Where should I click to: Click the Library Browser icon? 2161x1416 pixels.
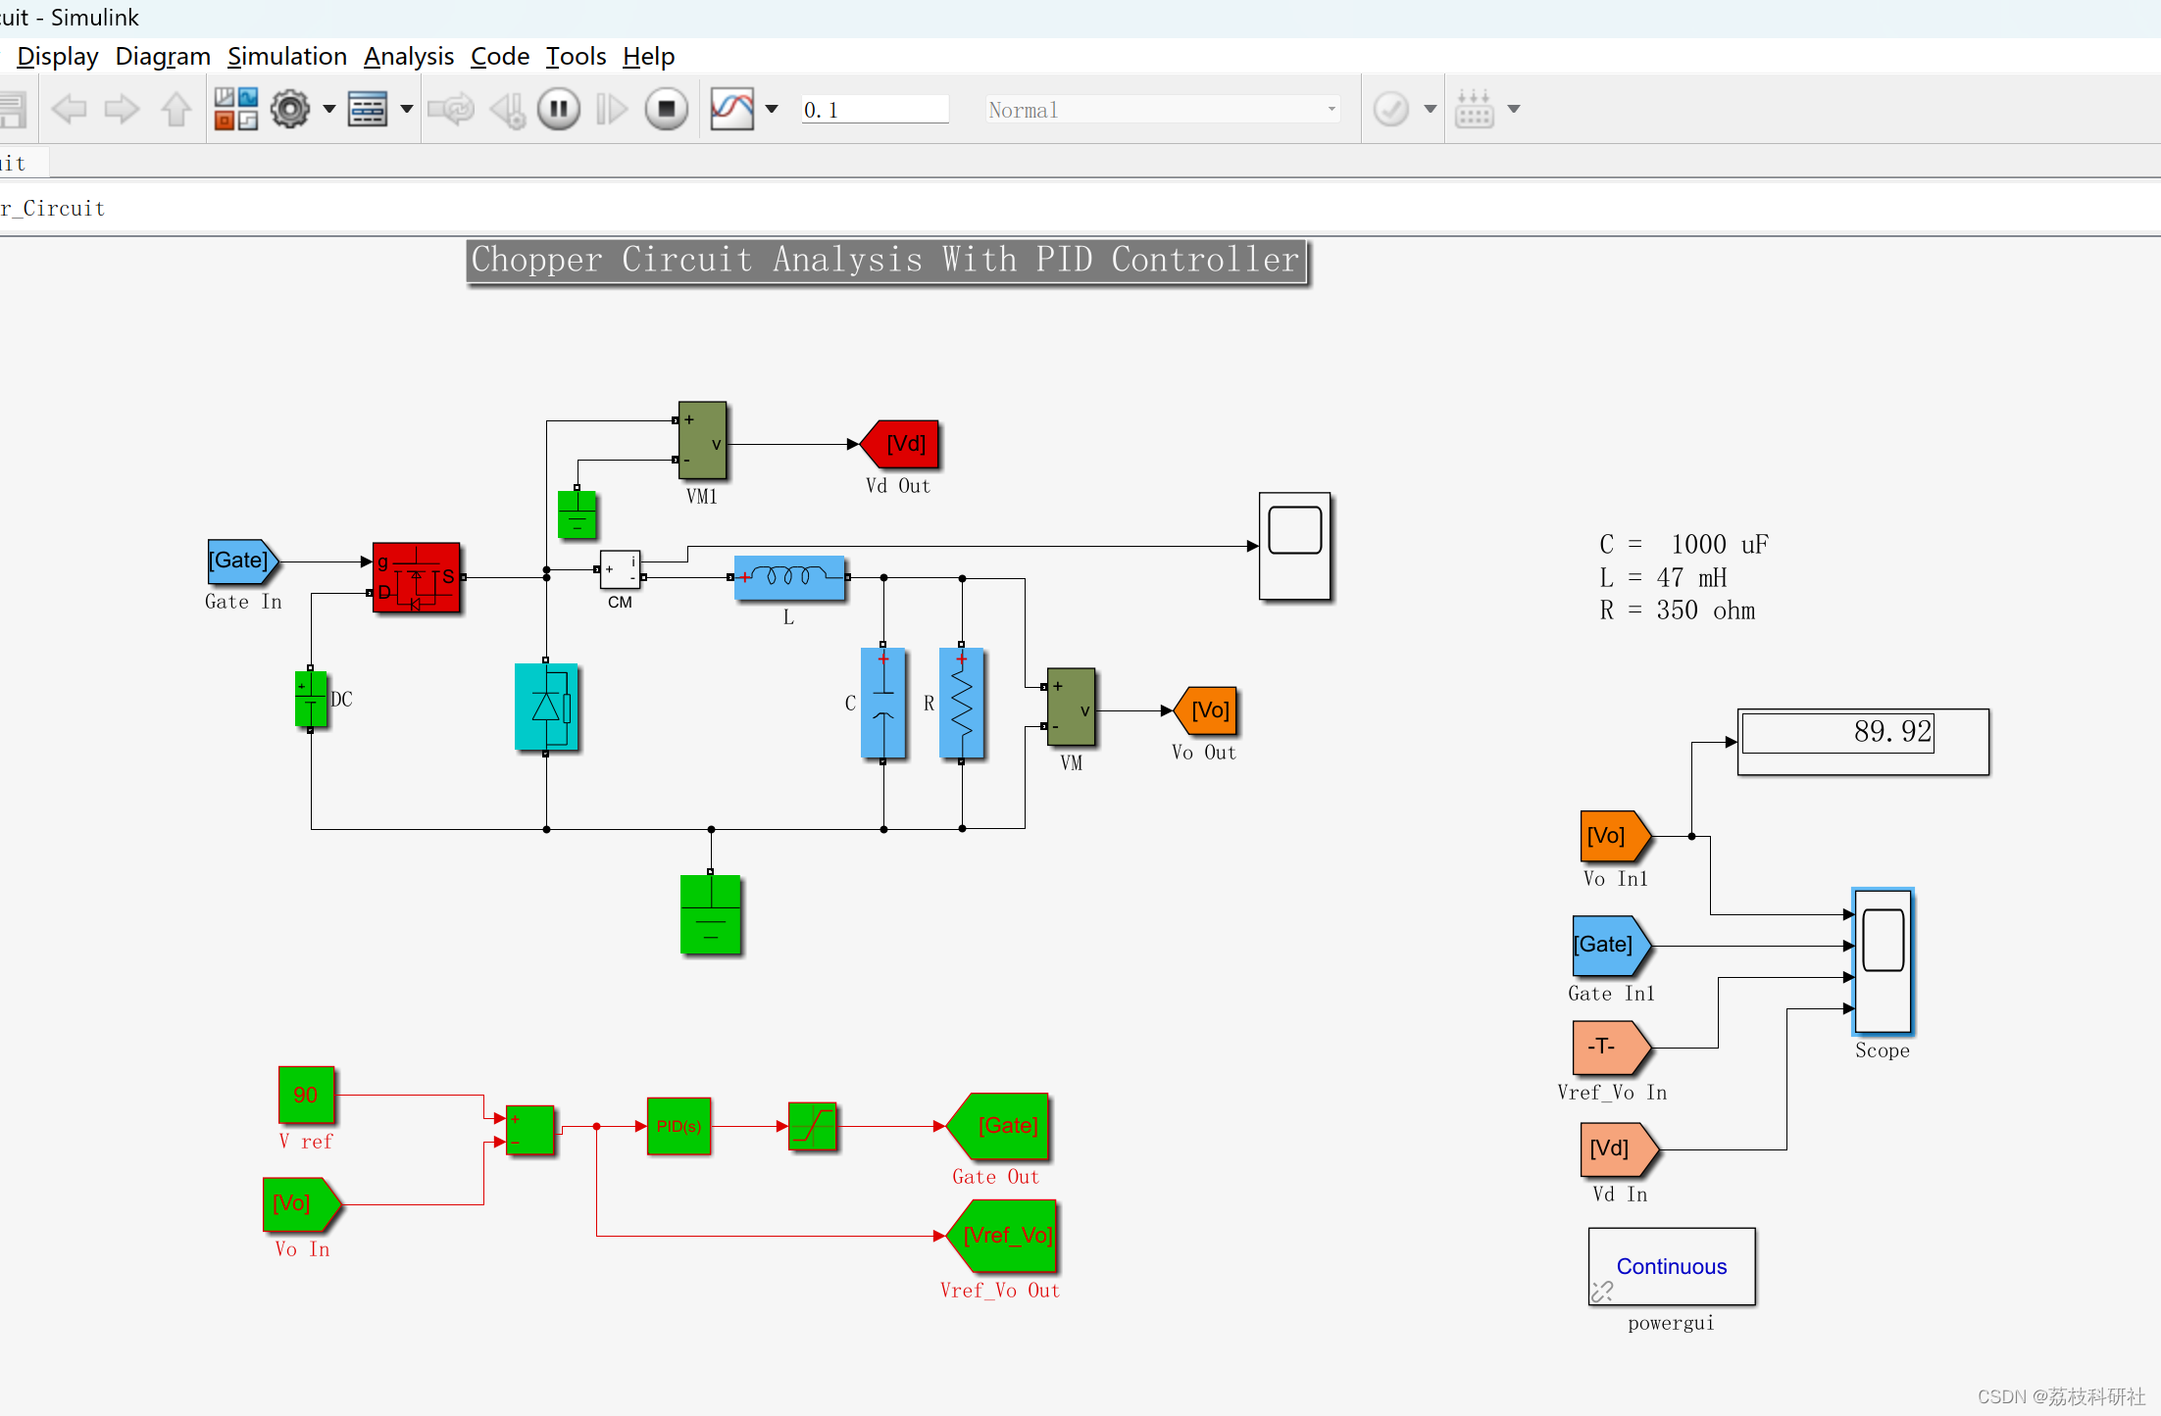[x=235, y=109]
